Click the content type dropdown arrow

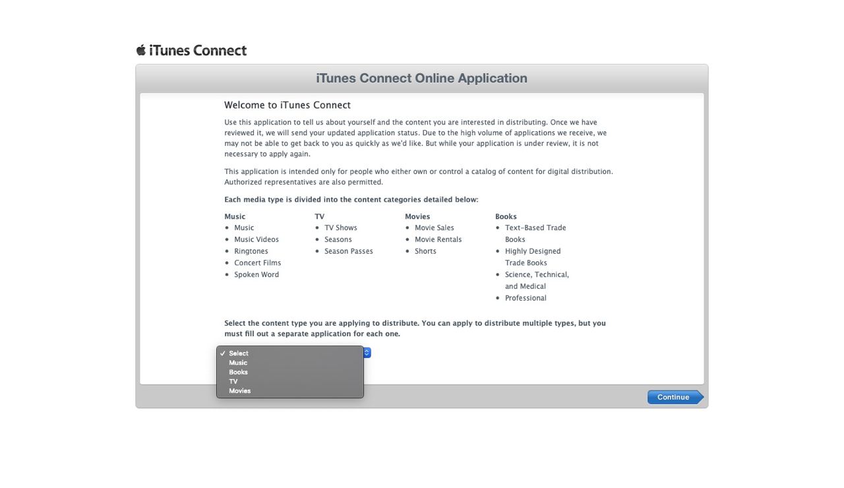pyautogui.click(x=367, y=353)
